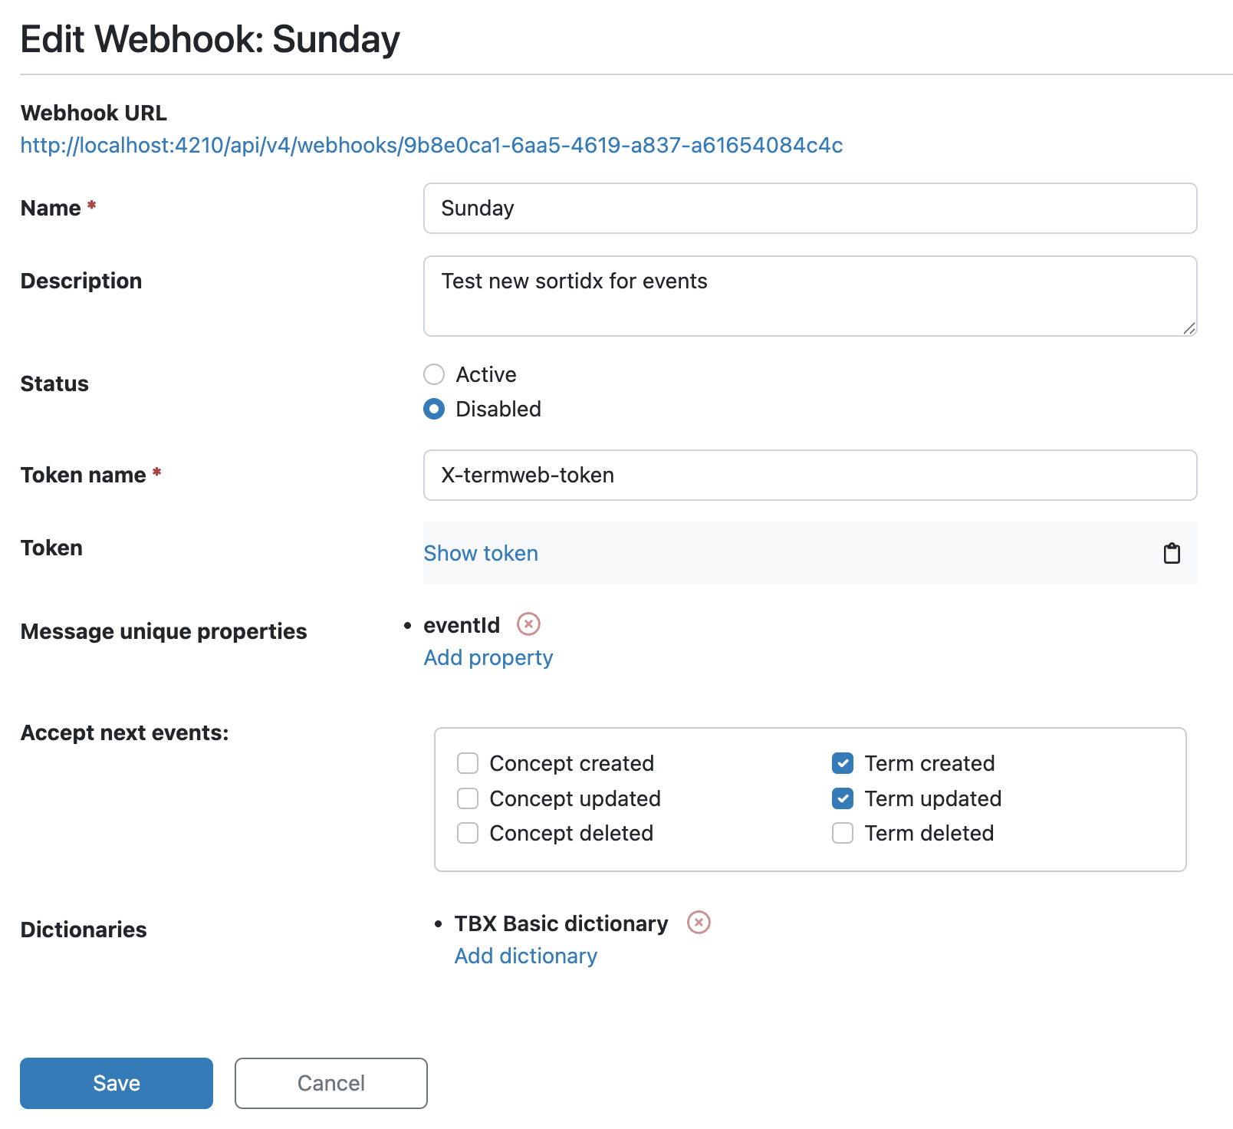Click the Edit Webhook: Sunday heading
1233x1129 pixels.
pyautogui.click(x=210, y=39)
